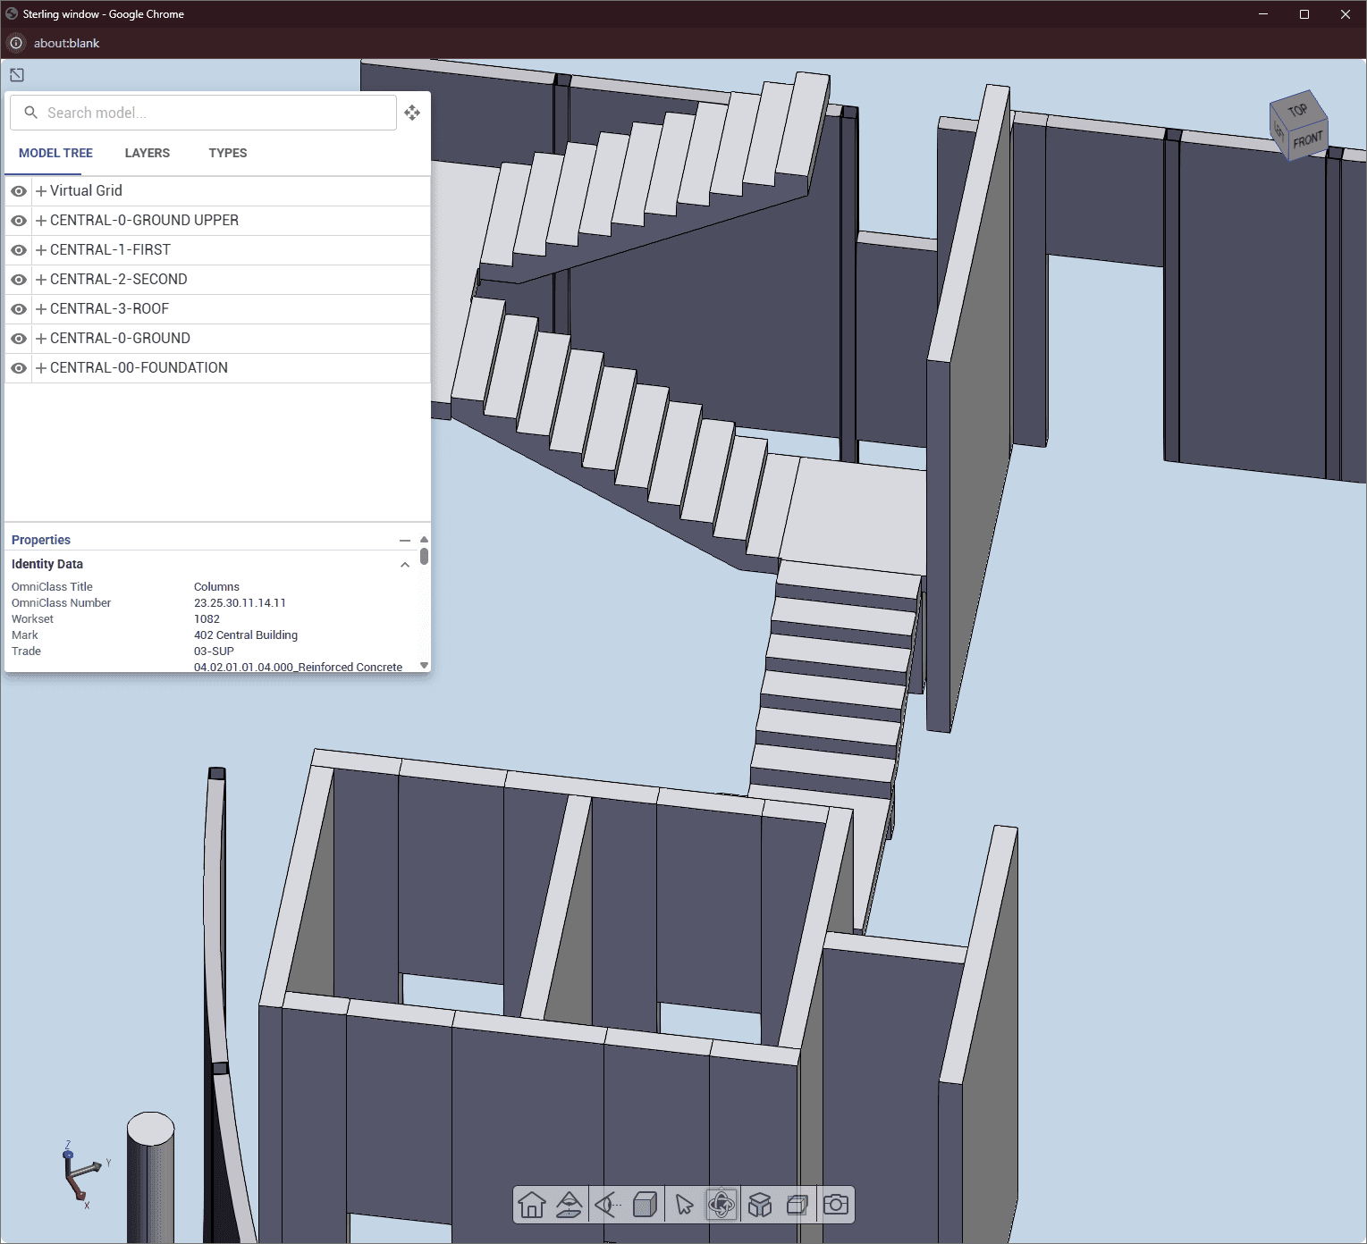Collapse the Identity Data section chevron
1367x1244 pixels.
tap(405, 565)
